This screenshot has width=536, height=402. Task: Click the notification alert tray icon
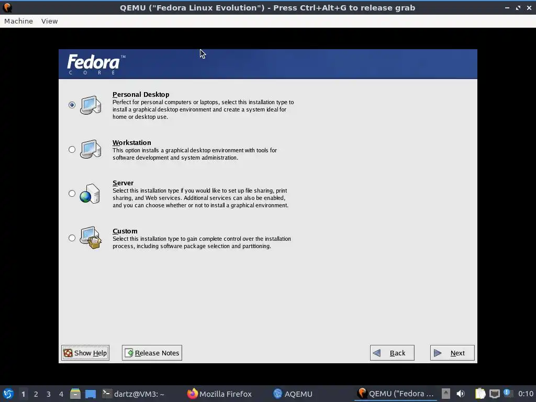point(508,393)
